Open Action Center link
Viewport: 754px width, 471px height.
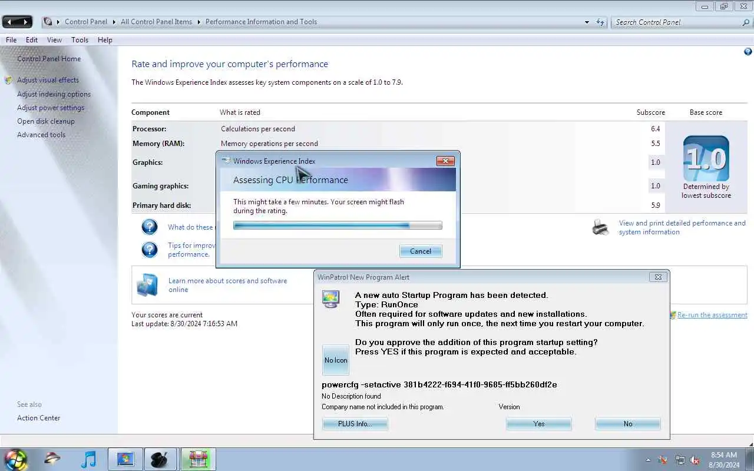(38, 418)
